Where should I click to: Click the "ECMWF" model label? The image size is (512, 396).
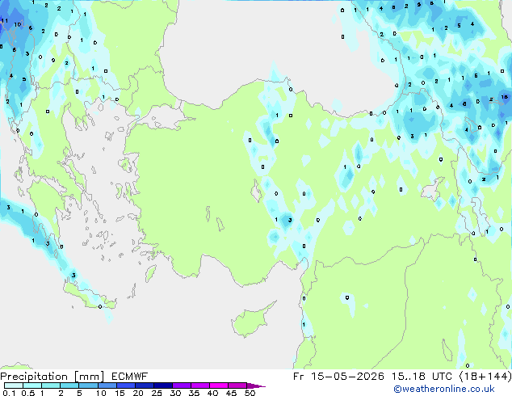130,377
